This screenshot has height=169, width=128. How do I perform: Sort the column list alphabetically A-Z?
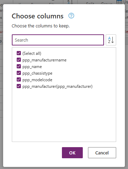click(111, 40)
